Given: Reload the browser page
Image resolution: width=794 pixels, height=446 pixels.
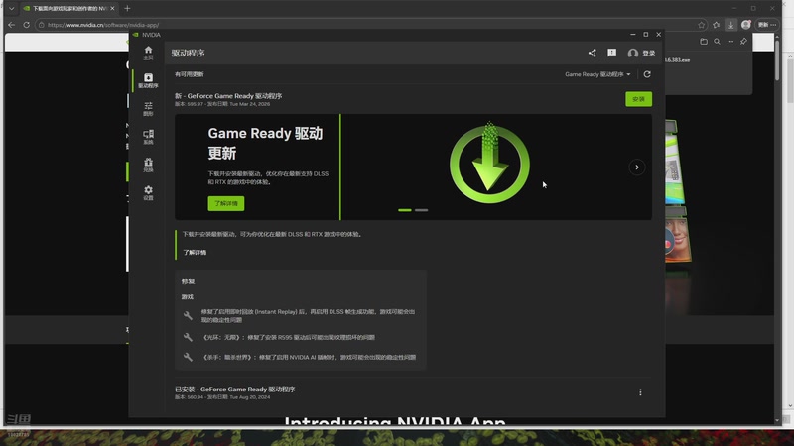Looking at the screenshot, I should click(x=27, y=24).
